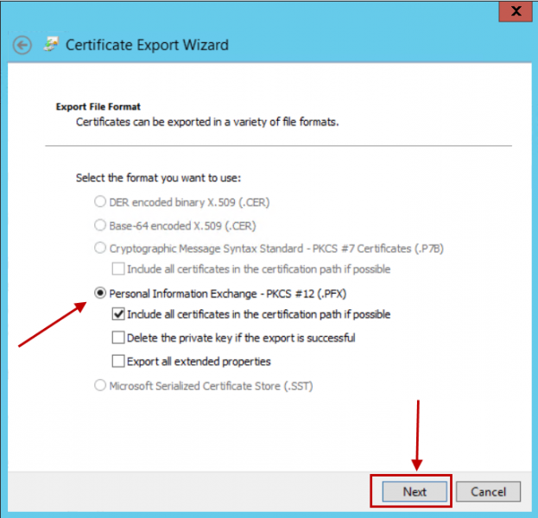Close the wizard with the red X

point(516,11)
